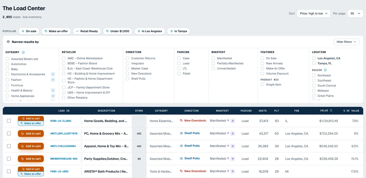Open the manifest arrow in AMZTLTUS115SZH6MJ row
This screenshot has height=178, width=366.
click(x=228, y=146)
